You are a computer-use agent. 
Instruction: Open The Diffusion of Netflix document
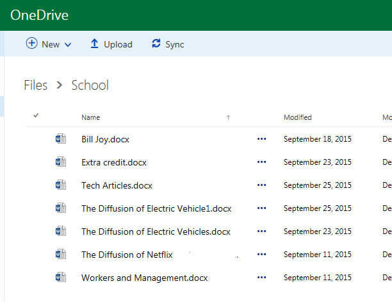coord(127,255)
